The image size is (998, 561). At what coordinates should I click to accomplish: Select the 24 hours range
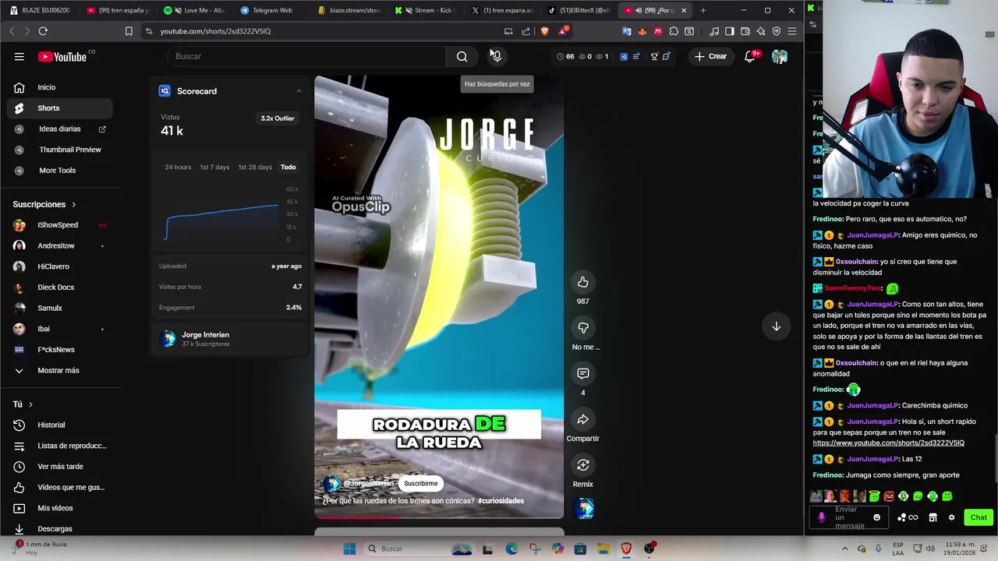[178, 167]
